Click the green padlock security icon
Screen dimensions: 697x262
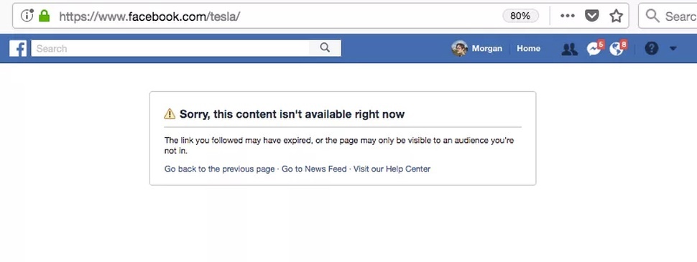point(44,16)
